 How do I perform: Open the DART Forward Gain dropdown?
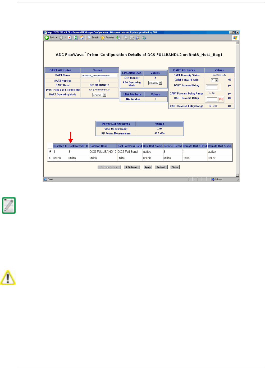click(214, 80)
